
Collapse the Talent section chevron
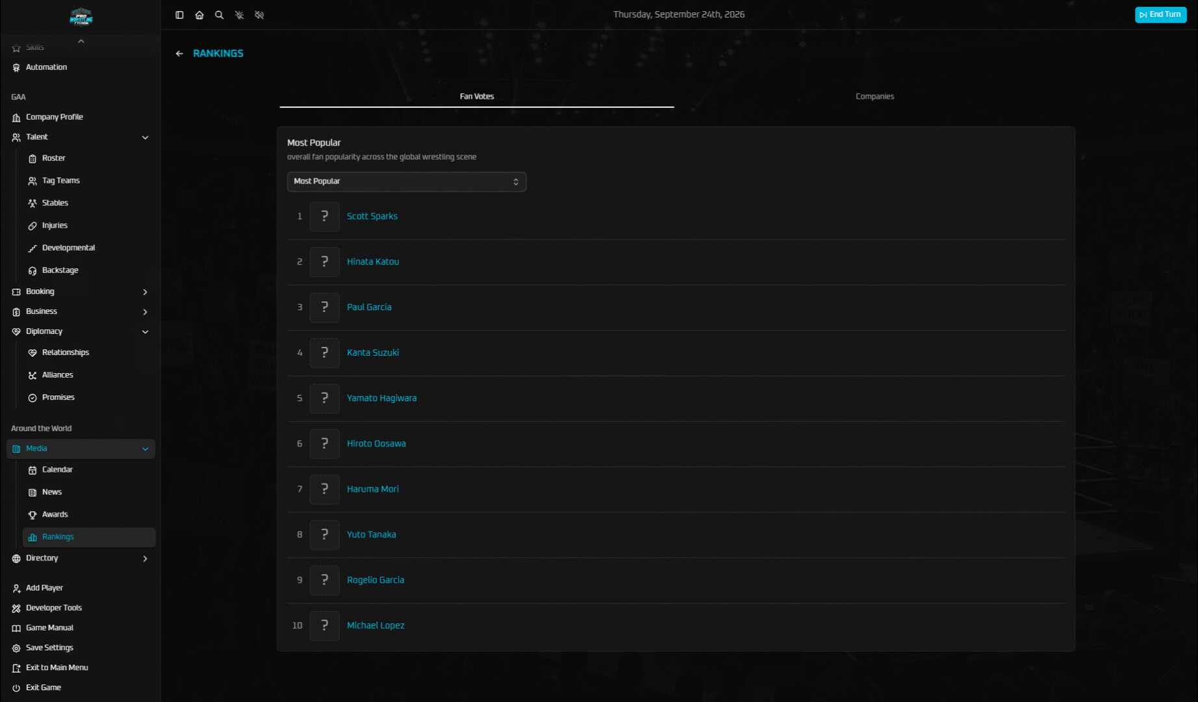point(145,137)
